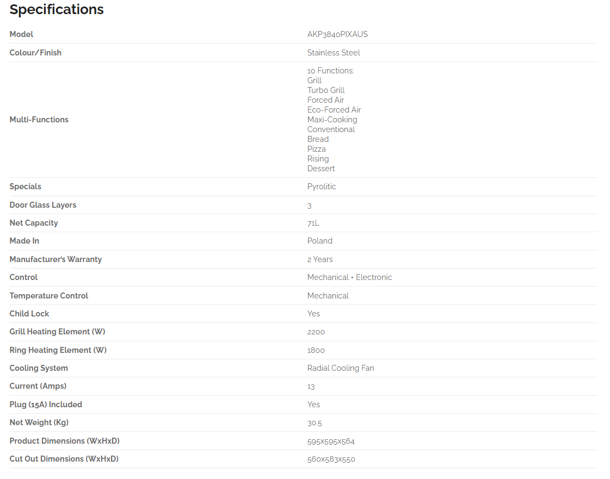The height and width of the screenshot is (479, 610).
Task: Click the Plug (15A) Included label
Action: 46,405
